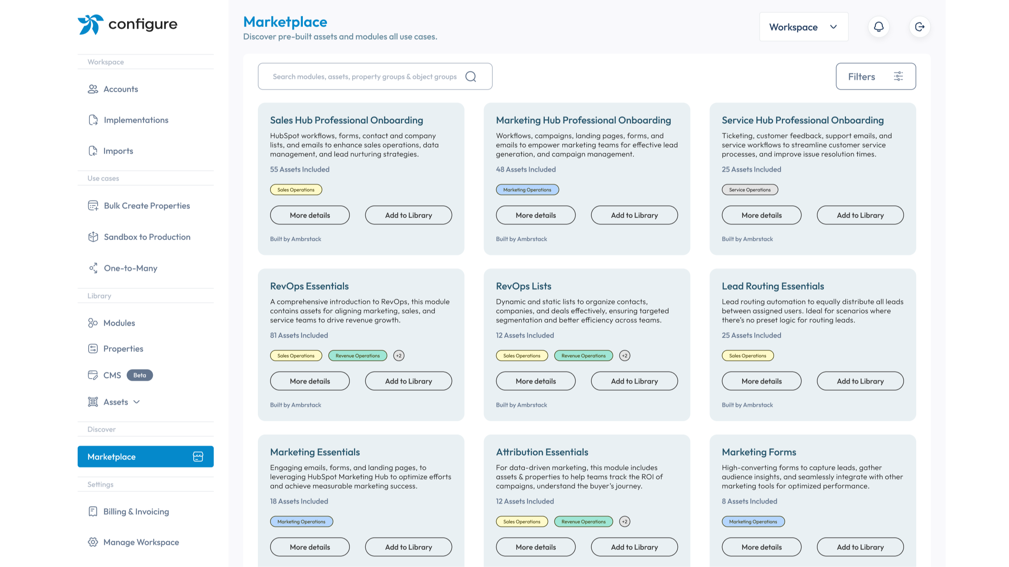
Task: Click the Bulk Create Properties icon
Action: click(x=93, y=205)
